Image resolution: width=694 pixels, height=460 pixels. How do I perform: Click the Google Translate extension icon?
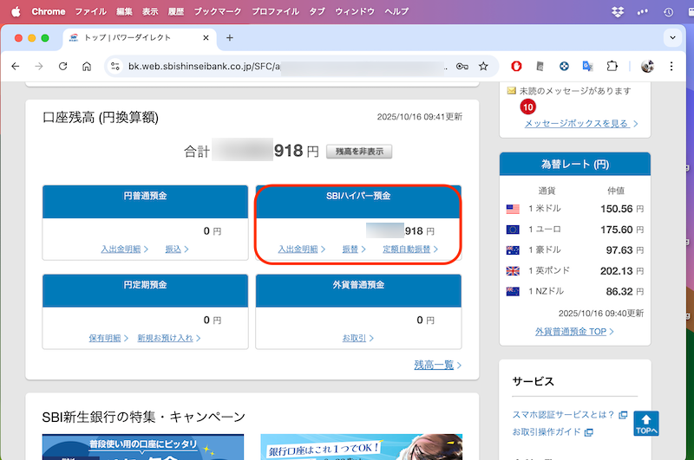588,66
